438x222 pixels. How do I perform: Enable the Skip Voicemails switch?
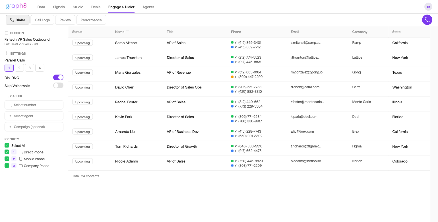click(x=58, y=85)
